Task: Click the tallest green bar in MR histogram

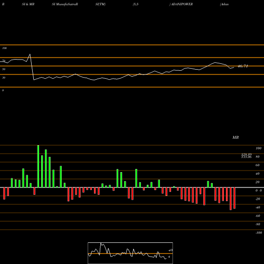Action: (38, 166)
